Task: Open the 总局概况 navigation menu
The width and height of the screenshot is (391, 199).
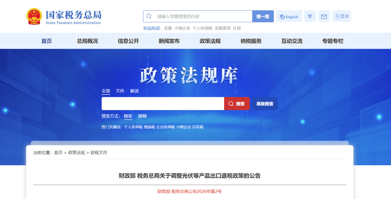Action: pyautogui.click(x=88, y=41)
